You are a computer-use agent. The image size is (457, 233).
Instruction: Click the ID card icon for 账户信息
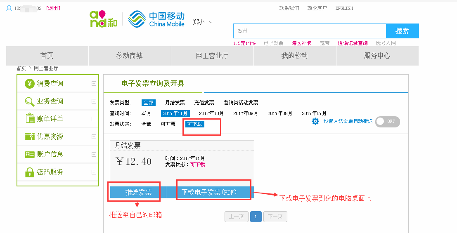[x=30, y=154]
